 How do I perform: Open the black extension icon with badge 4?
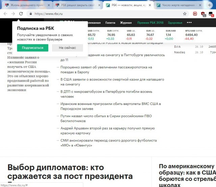click(x=211, y=14)
